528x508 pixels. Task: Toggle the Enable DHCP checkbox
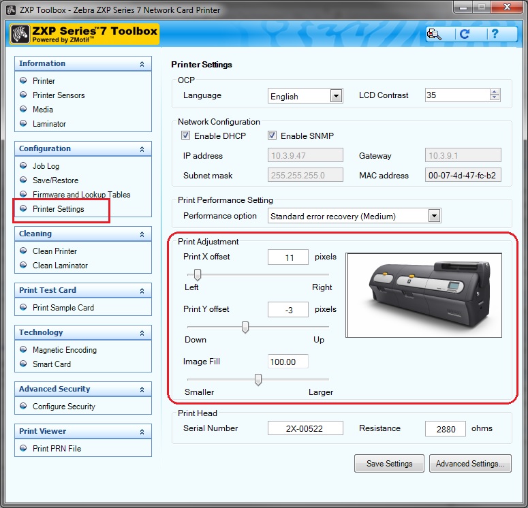tap(187, 136)
